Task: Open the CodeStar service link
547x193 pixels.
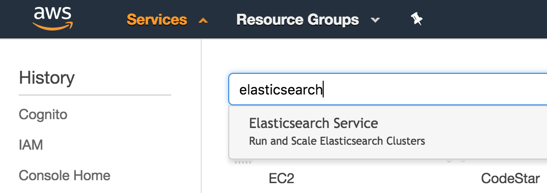Action: click(x=511, y=179)
